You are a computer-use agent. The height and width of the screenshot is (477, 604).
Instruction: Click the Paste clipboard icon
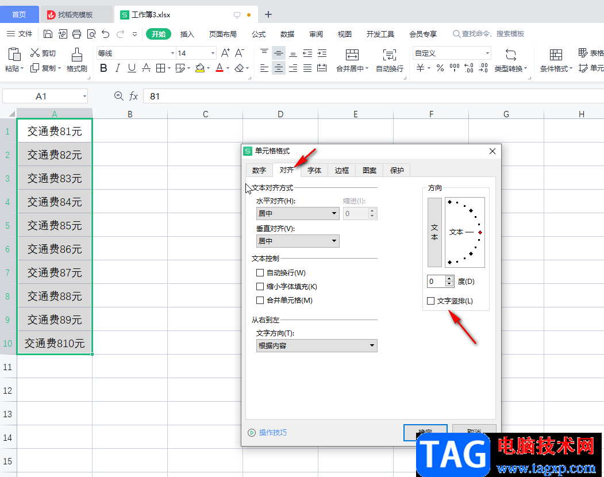tap(14, 55)
